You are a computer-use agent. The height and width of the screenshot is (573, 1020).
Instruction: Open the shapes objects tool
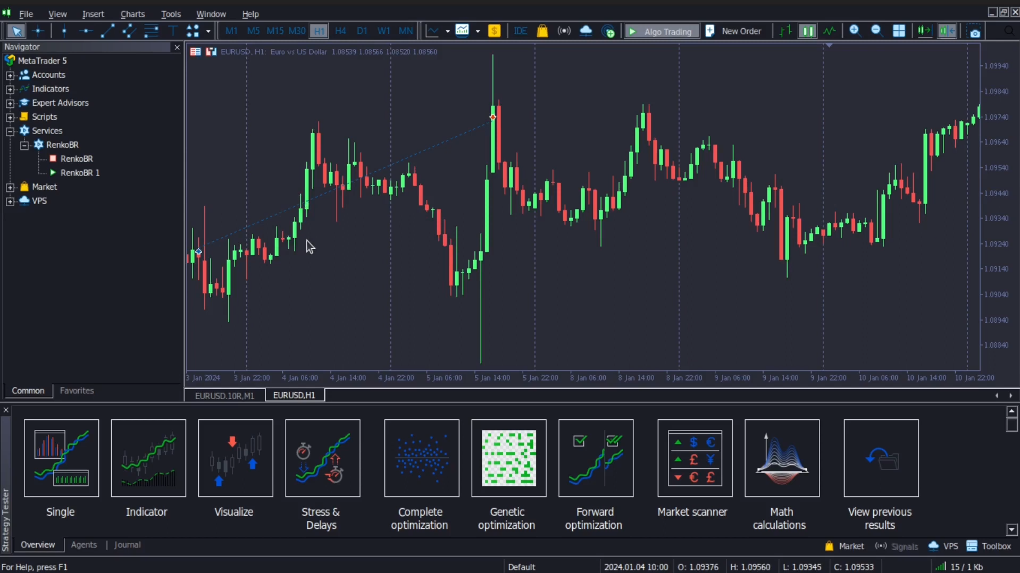pyautogui.click(x=193, y=31)
